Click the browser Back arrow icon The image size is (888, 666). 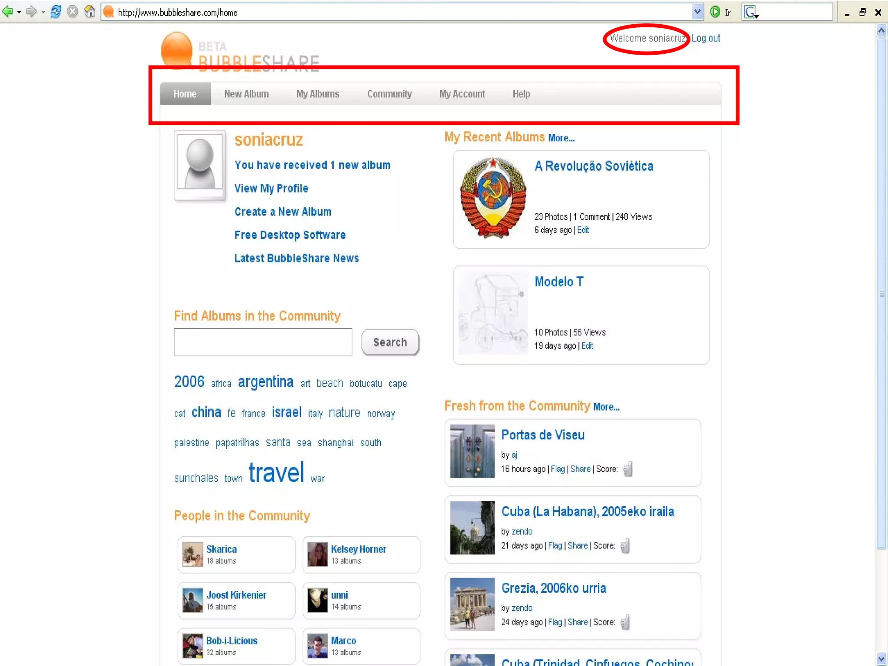click(x=7, y=12)
